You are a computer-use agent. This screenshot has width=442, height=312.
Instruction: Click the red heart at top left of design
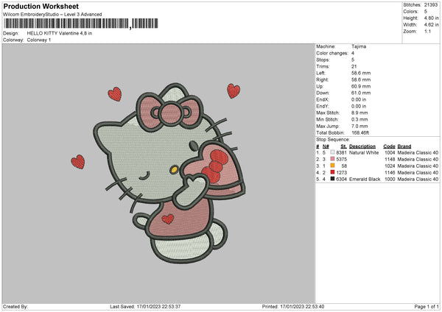(114, 93)
